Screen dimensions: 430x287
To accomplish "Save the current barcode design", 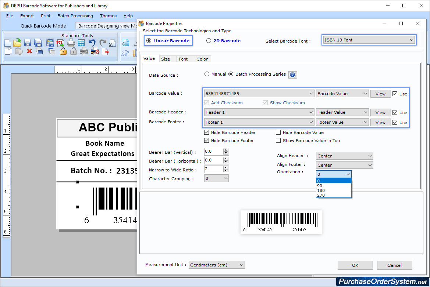I will [x=27, y=42].
